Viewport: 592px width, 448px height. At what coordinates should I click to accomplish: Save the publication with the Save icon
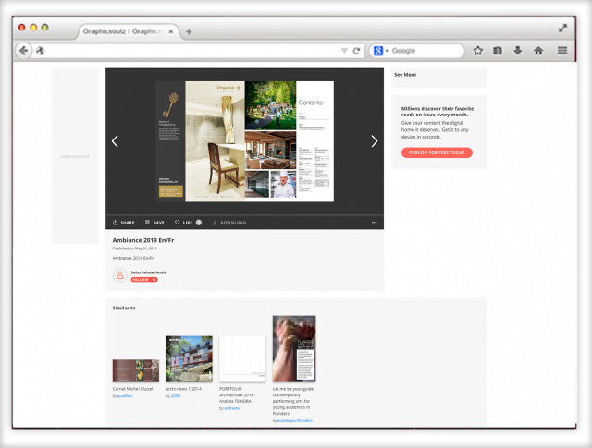tap(154, 223)
